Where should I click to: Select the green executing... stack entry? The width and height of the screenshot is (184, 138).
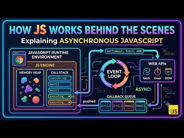pos(60,96)
